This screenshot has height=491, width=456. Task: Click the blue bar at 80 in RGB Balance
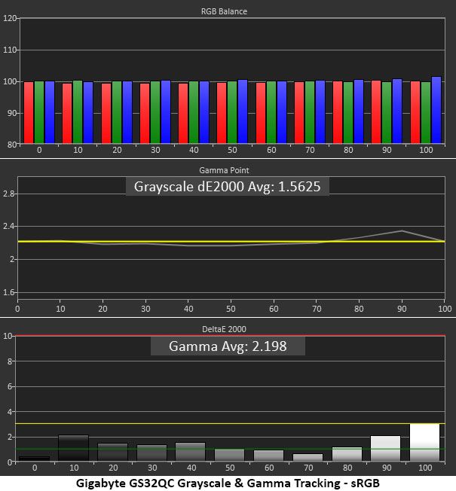point(359,111)
